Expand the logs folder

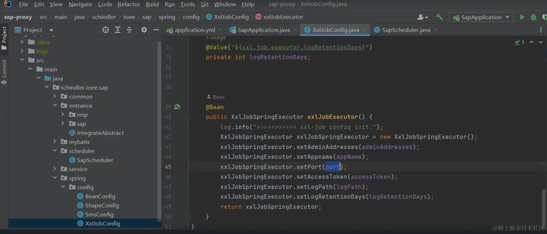tap(22, 51)
